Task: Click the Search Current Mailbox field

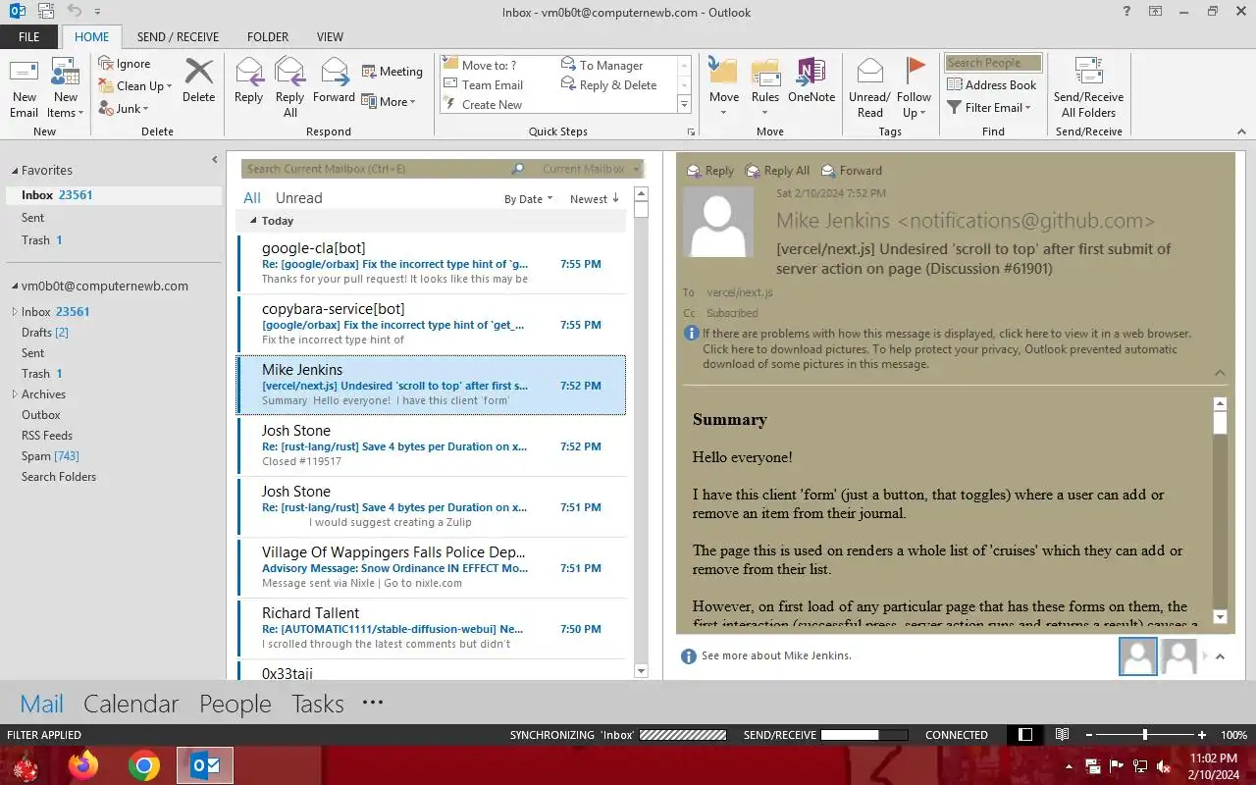Action: point(377,169)
